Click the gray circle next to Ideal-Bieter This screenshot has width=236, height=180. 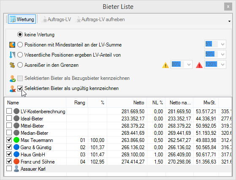pos(16,118)
